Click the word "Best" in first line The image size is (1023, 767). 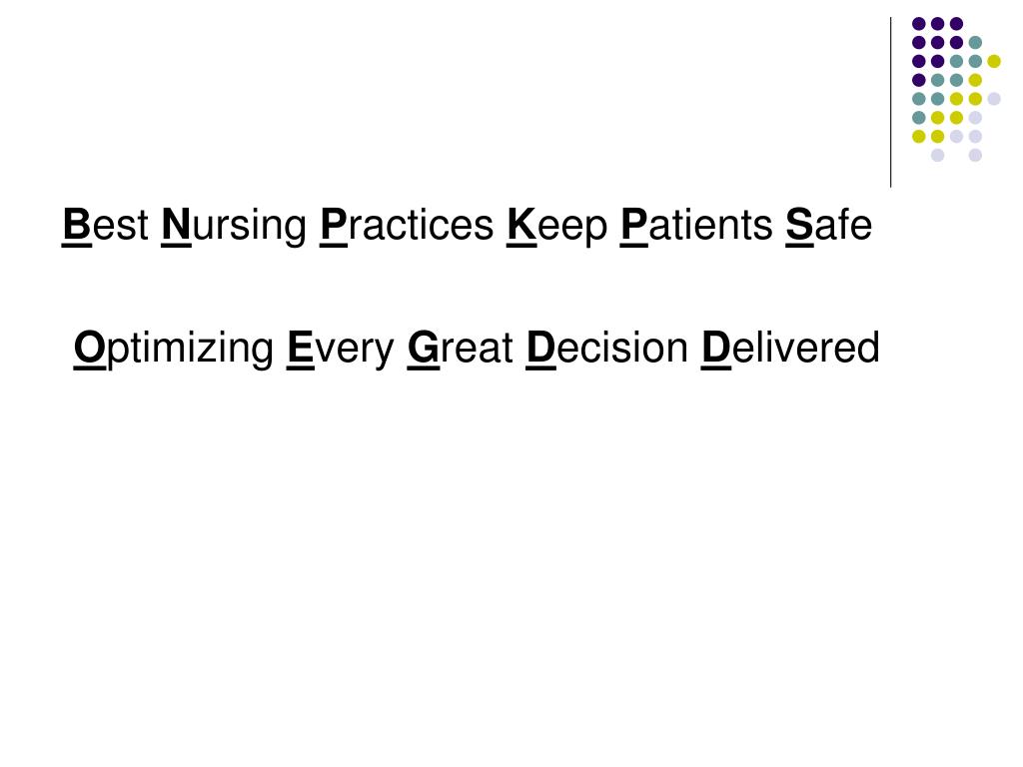[105, 225]
